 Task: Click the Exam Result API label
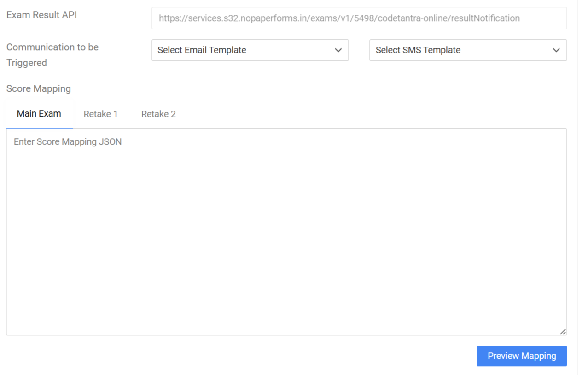41,15
